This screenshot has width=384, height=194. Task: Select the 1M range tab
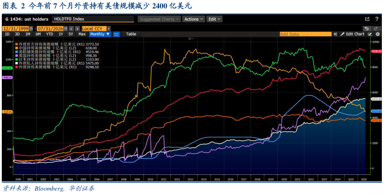28,34
